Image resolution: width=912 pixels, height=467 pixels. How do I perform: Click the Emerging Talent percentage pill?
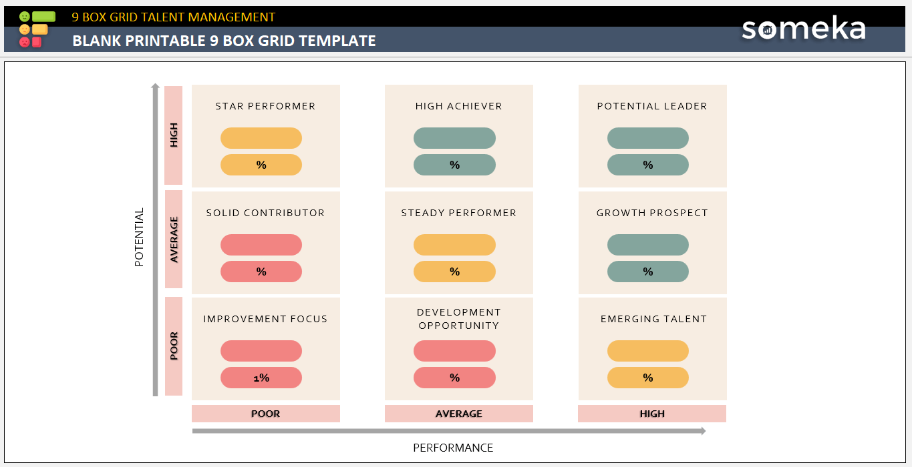coord(647,378)
